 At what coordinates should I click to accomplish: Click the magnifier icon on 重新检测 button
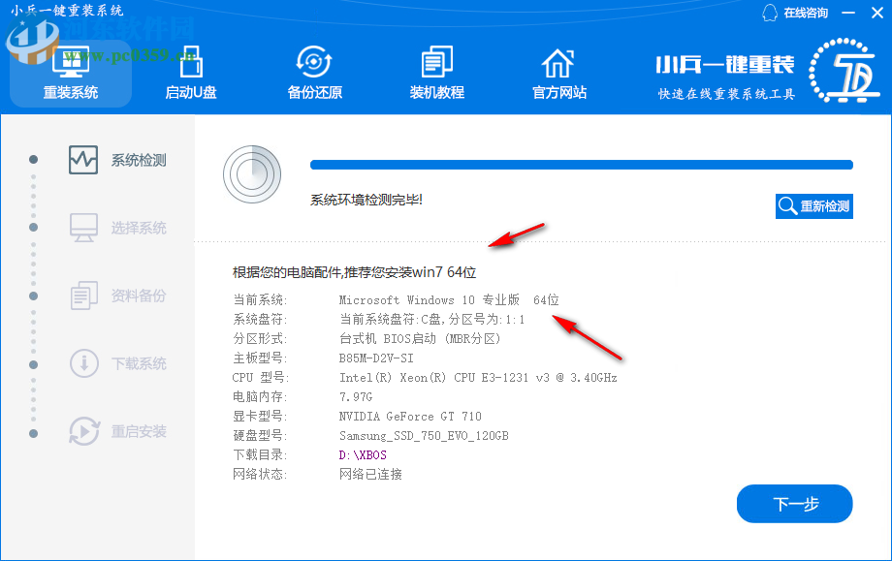(x=788, y=205)
